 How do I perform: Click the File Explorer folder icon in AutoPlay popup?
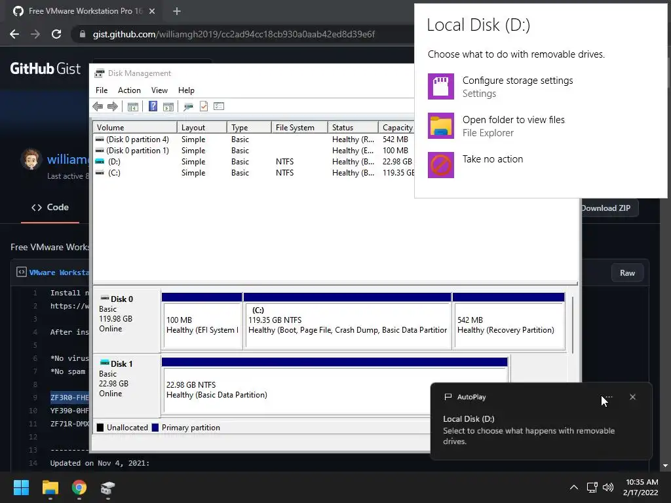[441, 126]
